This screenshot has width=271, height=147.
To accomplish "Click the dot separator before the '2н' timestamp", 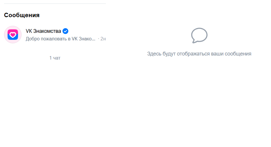I will pos(99,39).
